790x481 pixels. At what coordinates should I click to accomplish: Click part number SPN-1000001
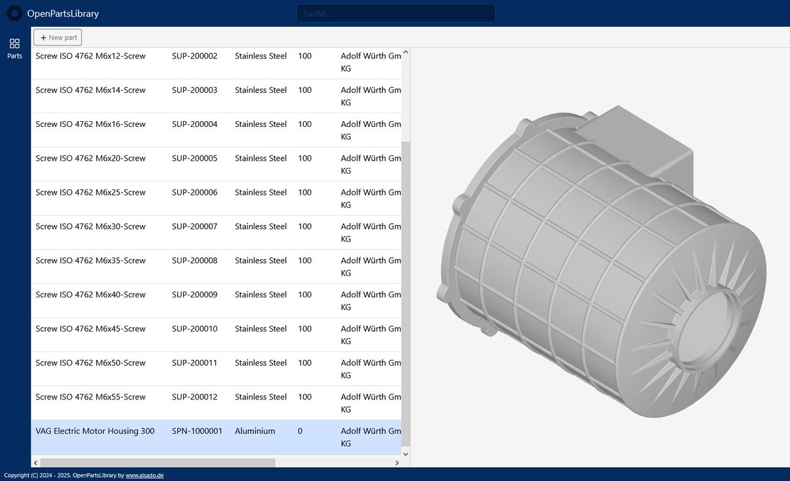197,432
